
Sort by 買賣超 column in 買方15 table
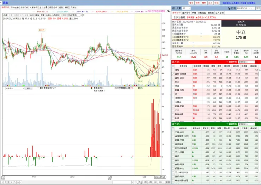pyautogui.click(x=206, y=66)
